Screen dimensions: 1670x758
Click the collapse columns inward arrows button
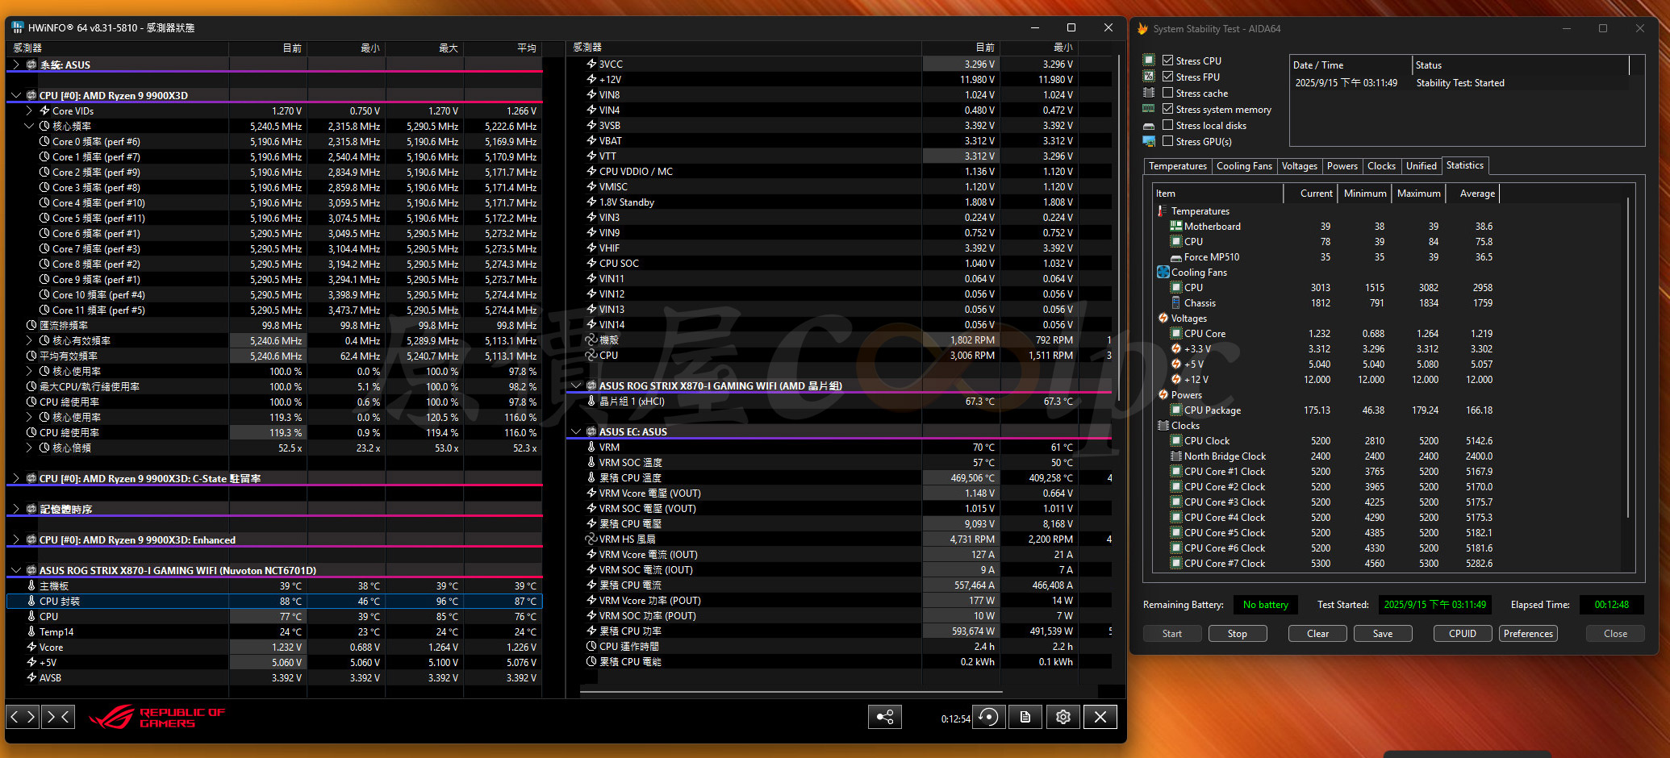(59, 716)
